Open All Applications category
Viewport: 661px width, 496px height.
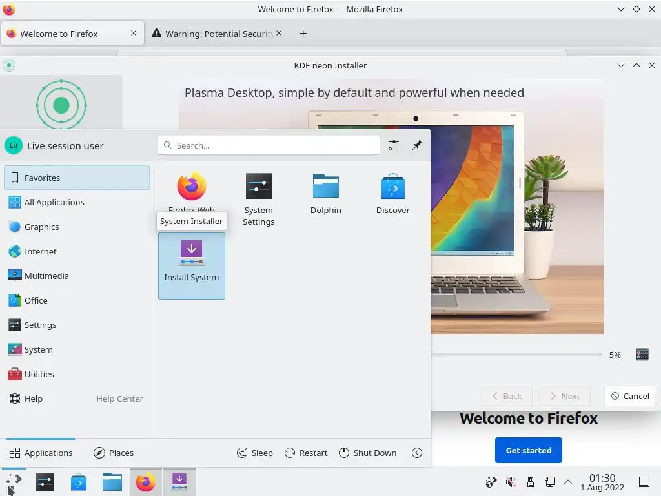(x=77, y=202)
